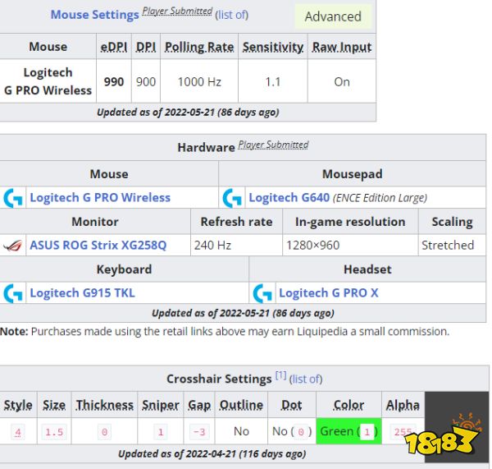
Task: Click the 1280×960 resolution cell
Action: (350, 246)
